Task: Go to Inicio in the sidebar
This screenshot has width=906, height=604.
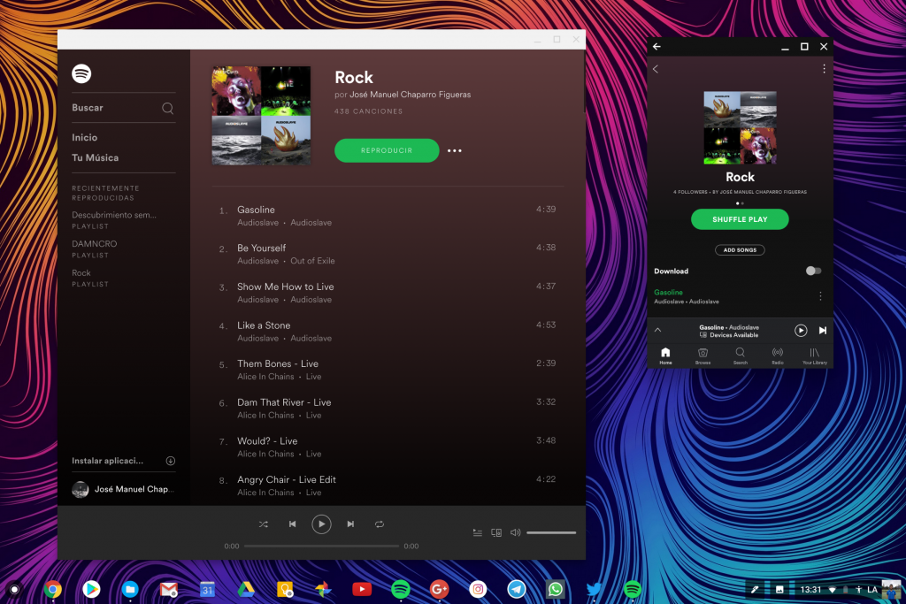Action: tap(84, 137)
